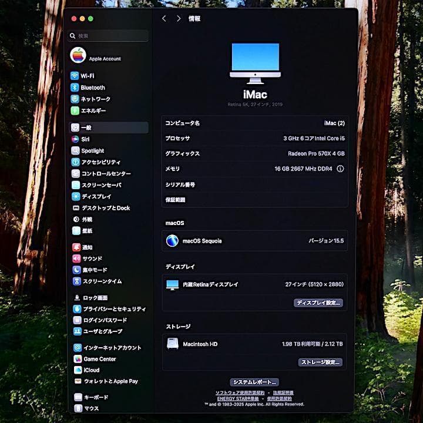Click processor text 3 GHz 6コアIntel Core i5

click(314, 139)
